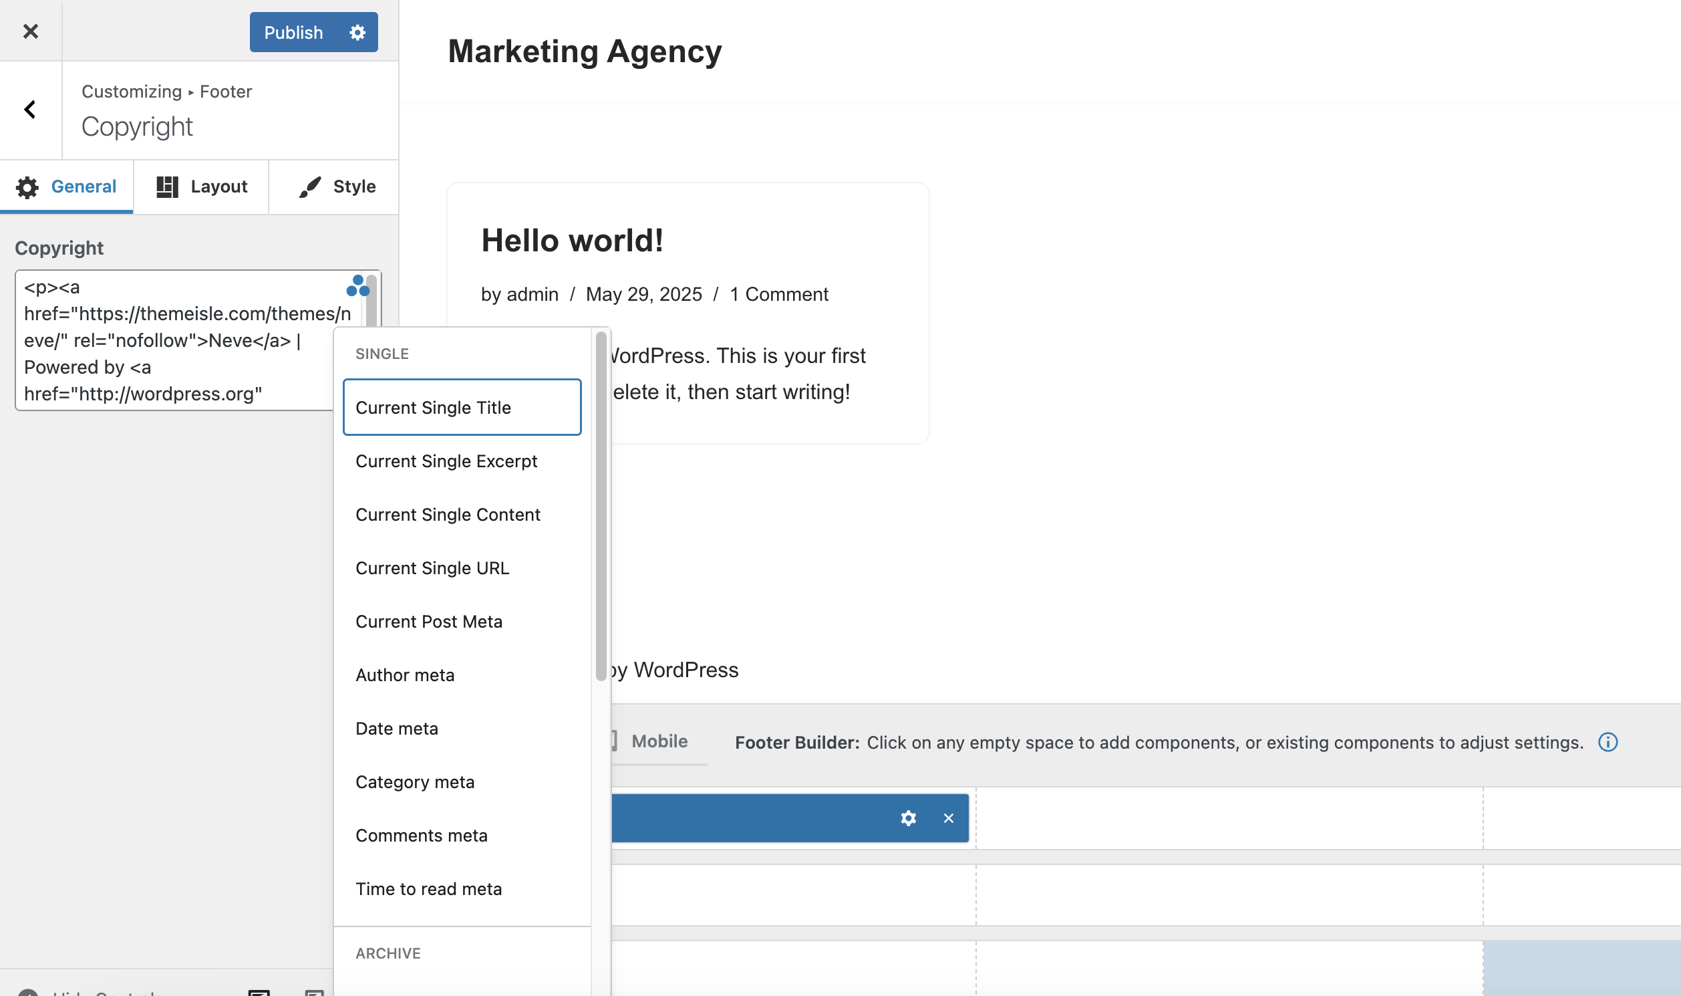The width and height of the screenshot is (1681, 996).
Task: Open the dynamic tags icon in the Copyright field
Action: 357,286
